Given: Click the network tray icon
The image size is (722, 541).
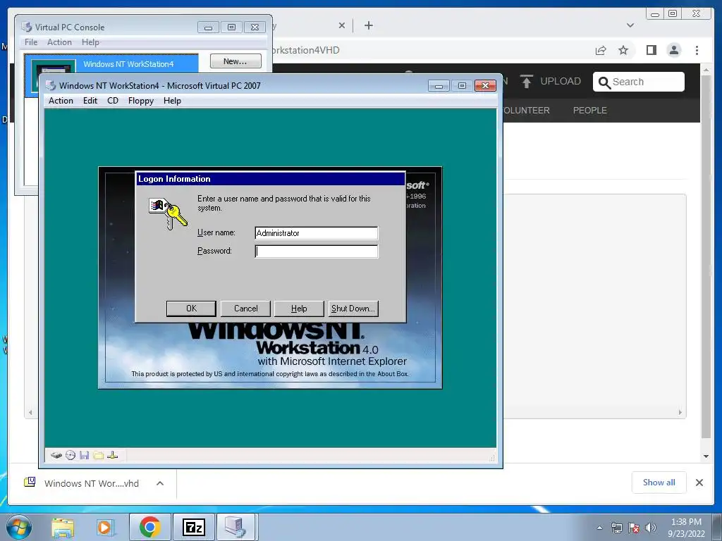Looking at the screenshot, I should coord(616,528).
